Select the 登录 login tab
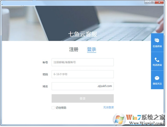 pos(91,49)
